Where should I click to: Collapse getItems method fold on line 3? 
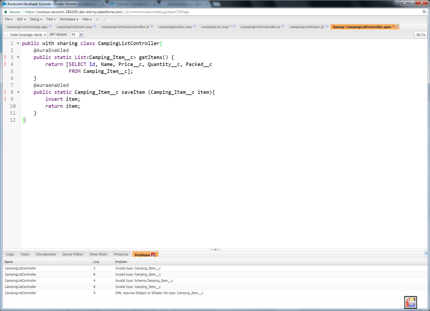coord(18,57)
